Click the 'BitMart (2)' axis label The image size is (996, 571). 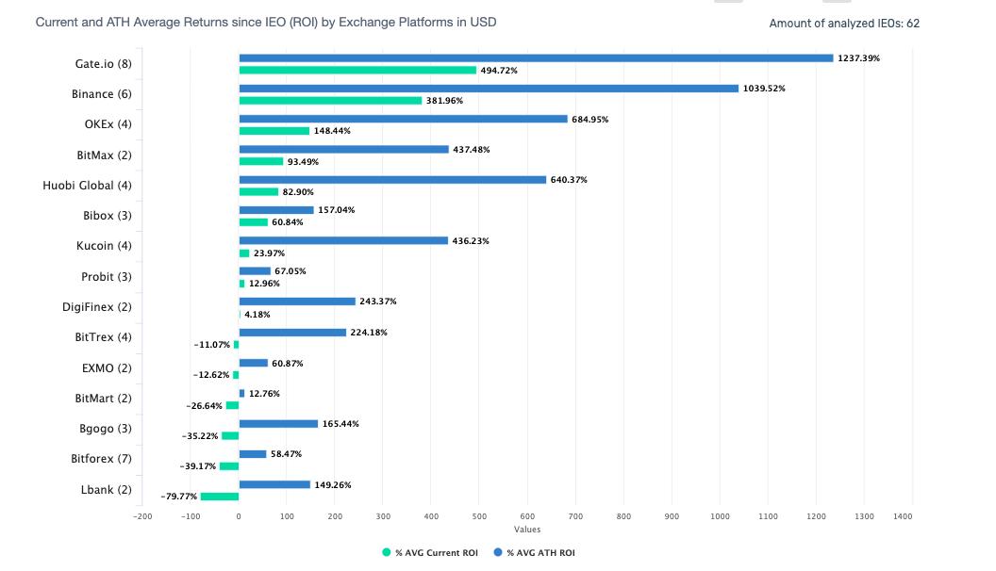click(104, 400)
